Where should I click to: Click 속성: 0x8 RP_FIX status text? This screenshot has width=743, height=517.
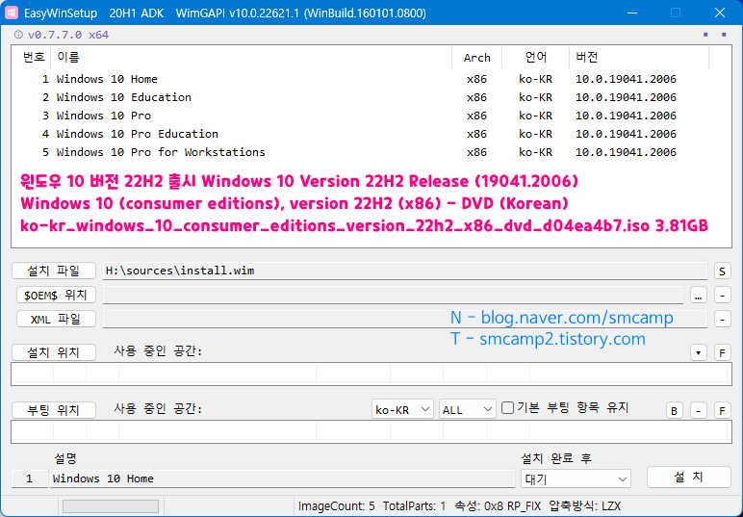(x=498, y=506)
